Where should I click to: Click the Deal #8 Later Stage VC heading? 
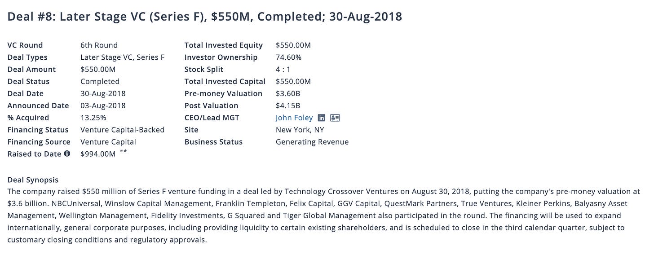205,17
